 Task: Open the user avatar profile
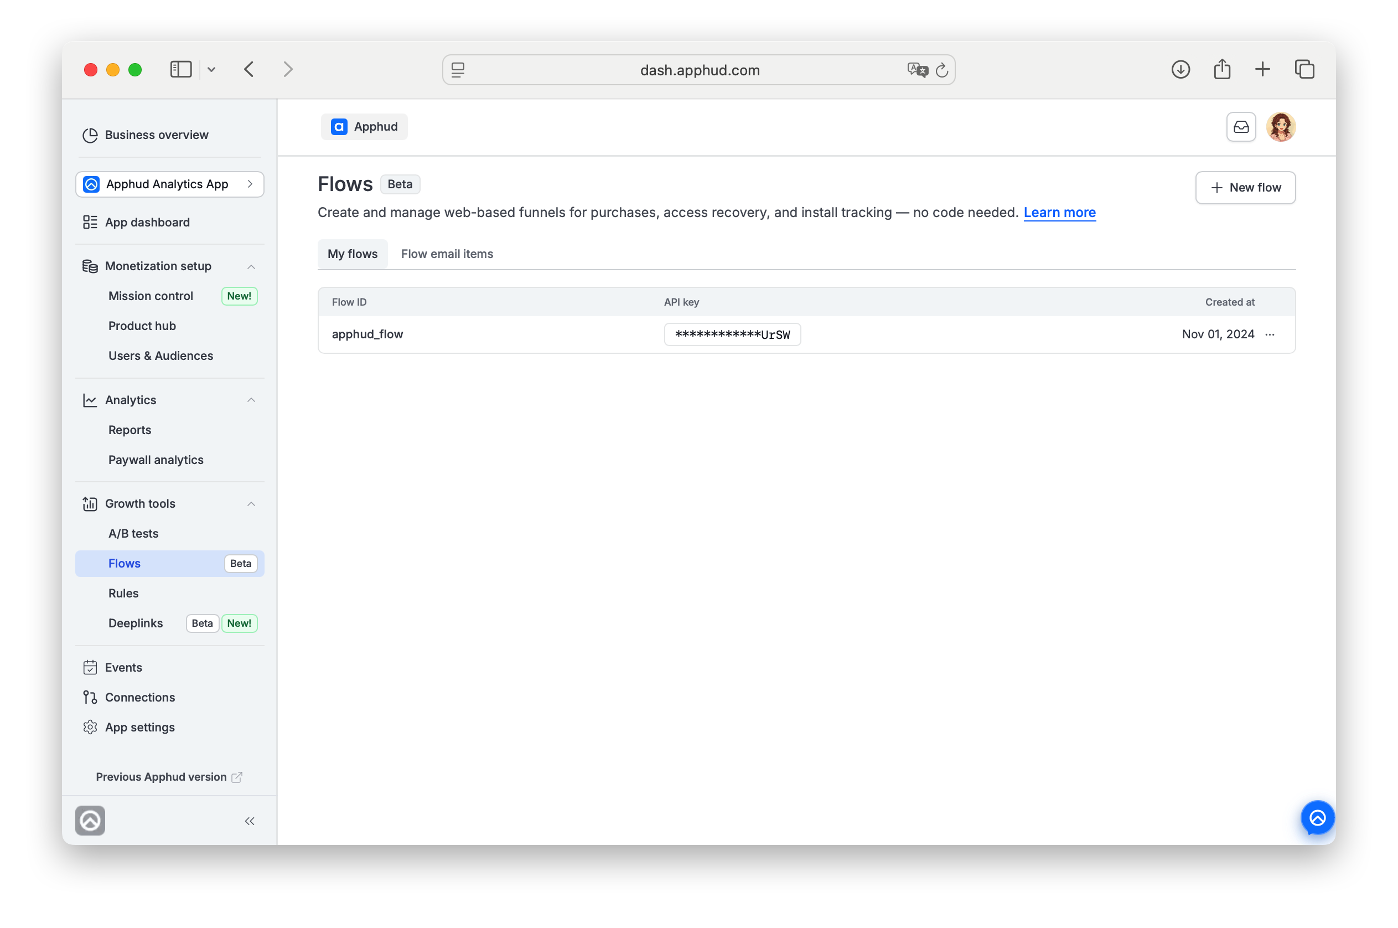pos(1281,127)
